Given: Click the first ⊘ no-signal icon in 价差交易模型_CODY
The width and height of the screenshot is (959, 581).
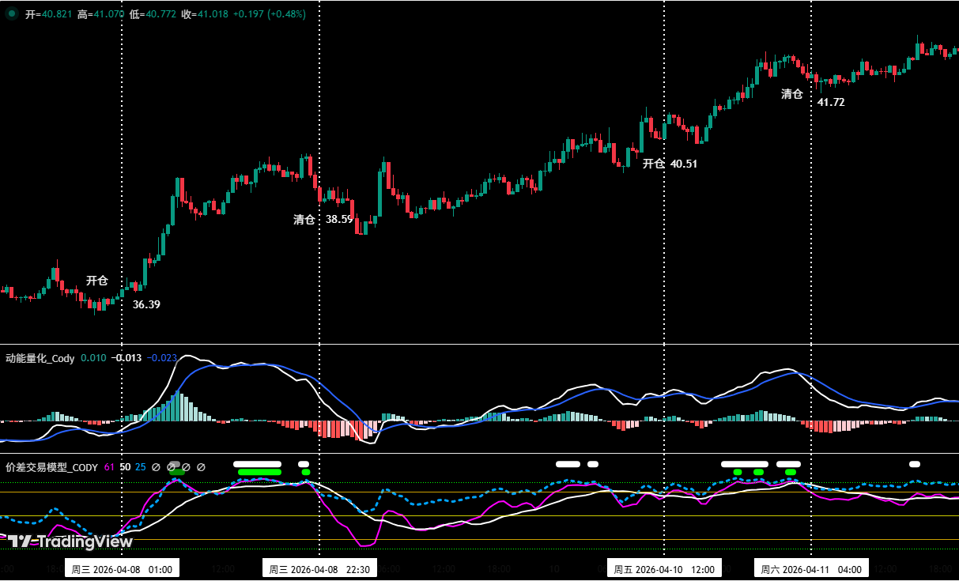Looking at the screenshot, I should coord(155,466).
